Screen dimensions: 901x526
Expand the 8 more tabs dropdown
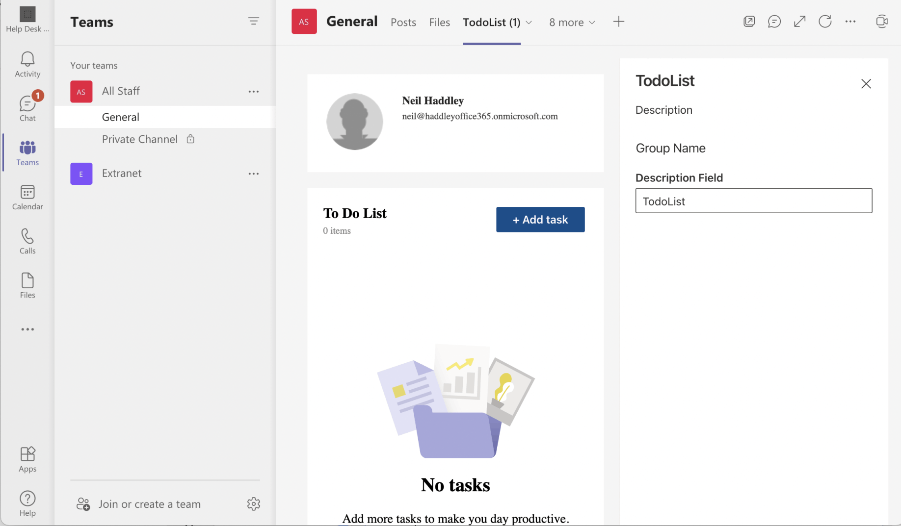572,23
